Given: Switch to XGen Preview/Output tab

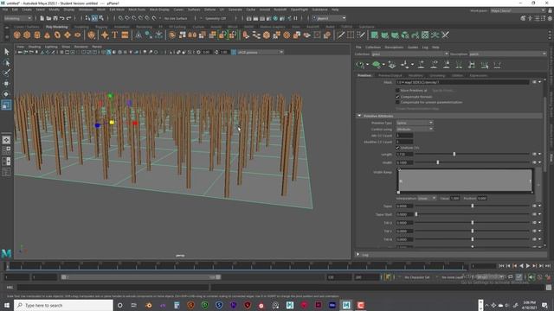Looking at the screenshot, I should 390,75.
